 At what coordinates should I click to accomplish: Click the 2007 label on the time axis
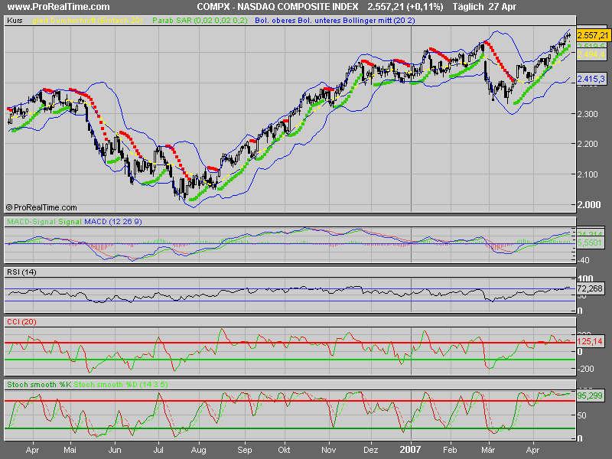click(409, 449)
